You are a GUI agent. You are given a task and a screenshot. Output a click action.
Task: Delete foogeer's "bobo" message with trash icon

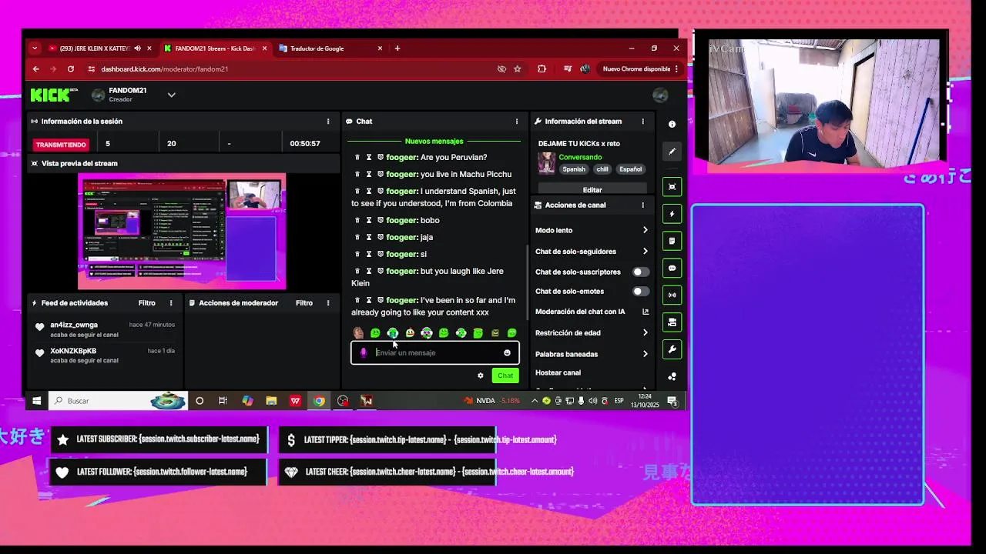pos(357,220)
